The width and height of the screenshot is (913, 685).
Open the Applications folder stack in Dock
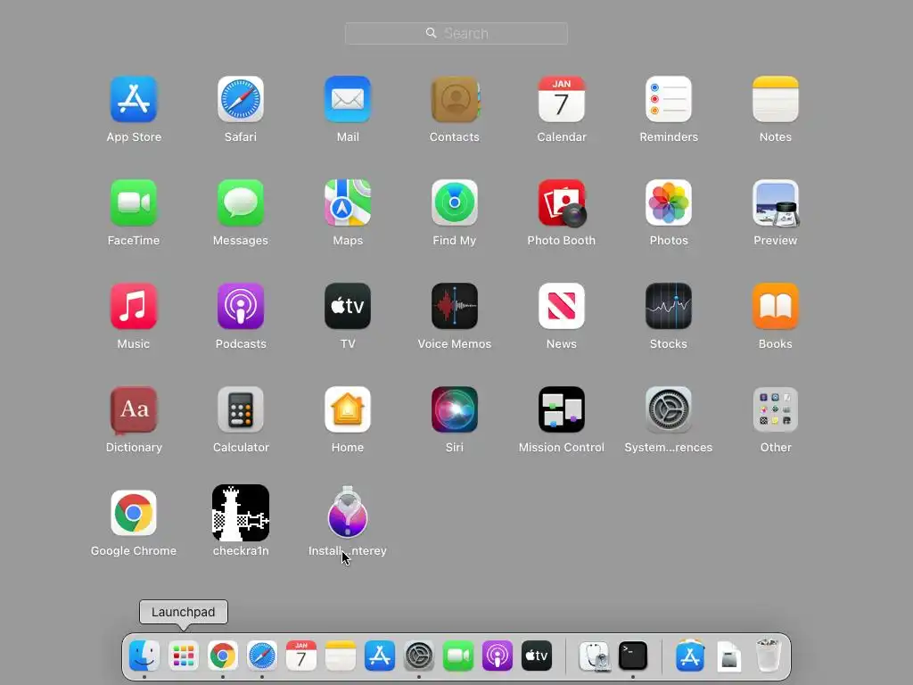click(x=690, y=656)
